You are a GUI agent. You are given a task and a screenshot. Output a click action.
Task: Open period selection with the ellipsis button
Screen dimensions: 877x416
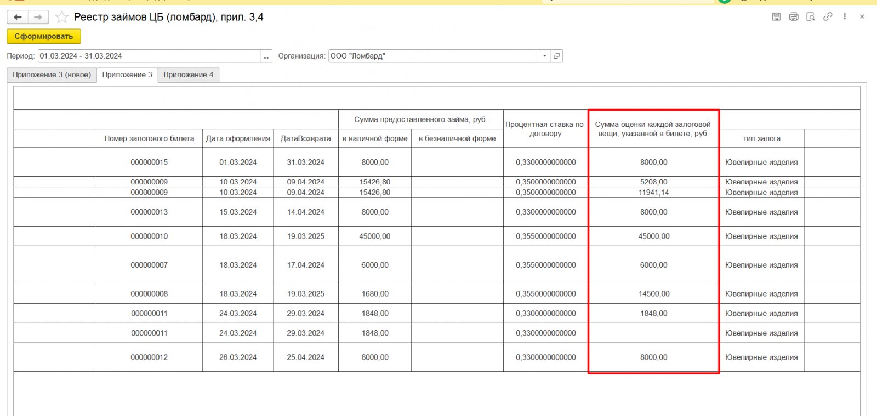[266, 56]
